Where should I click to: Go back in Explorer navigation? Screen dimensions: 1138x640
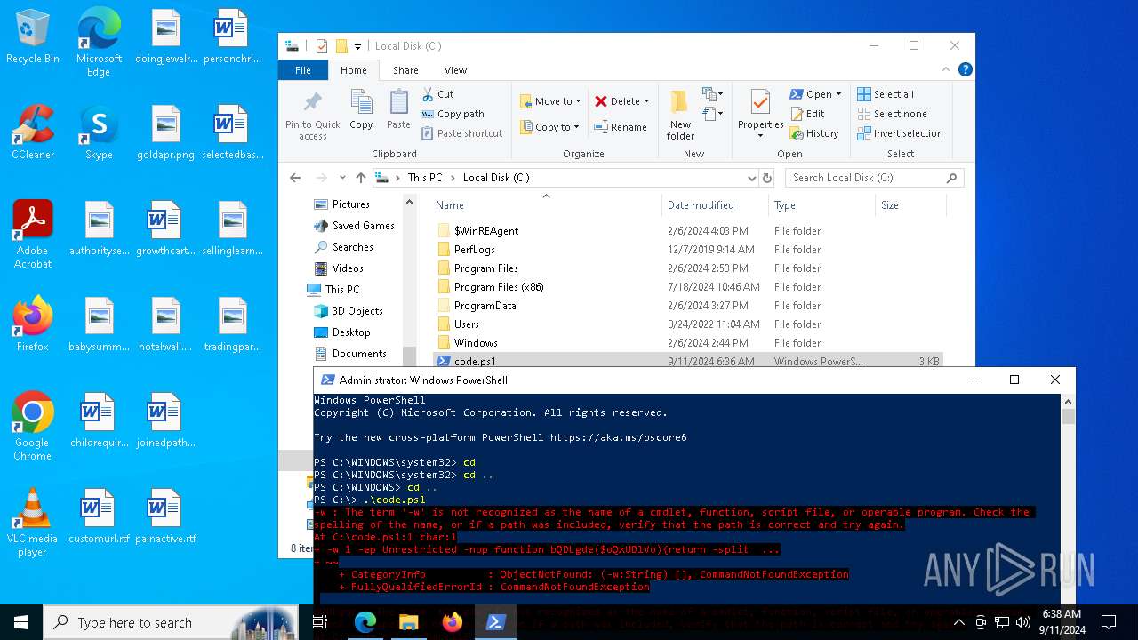coord(295,178)
